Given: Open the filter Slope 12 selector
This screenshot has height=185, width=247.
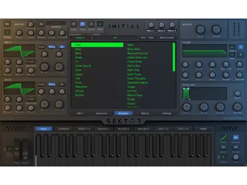Looking at the screenshot, I should pyautogui.click(x=232, y=55).
